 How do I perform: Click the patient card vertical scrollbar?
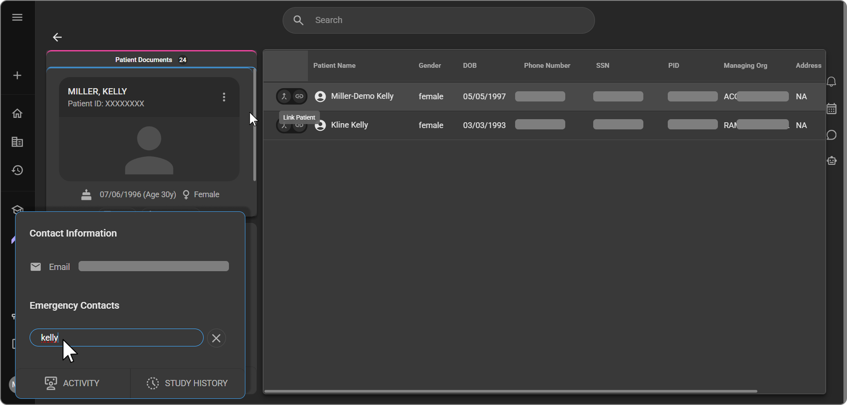point(254,125)
